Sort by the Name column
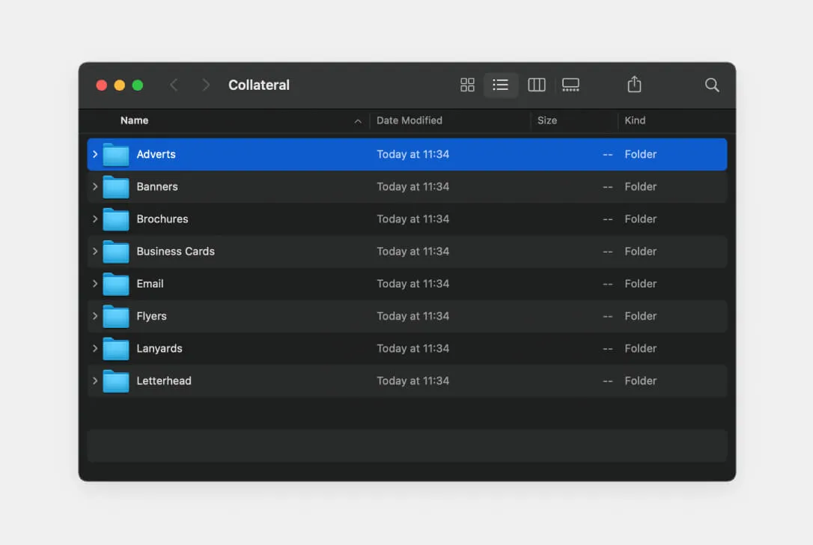This screenshot has width=813, height=545. coord(134,121)
